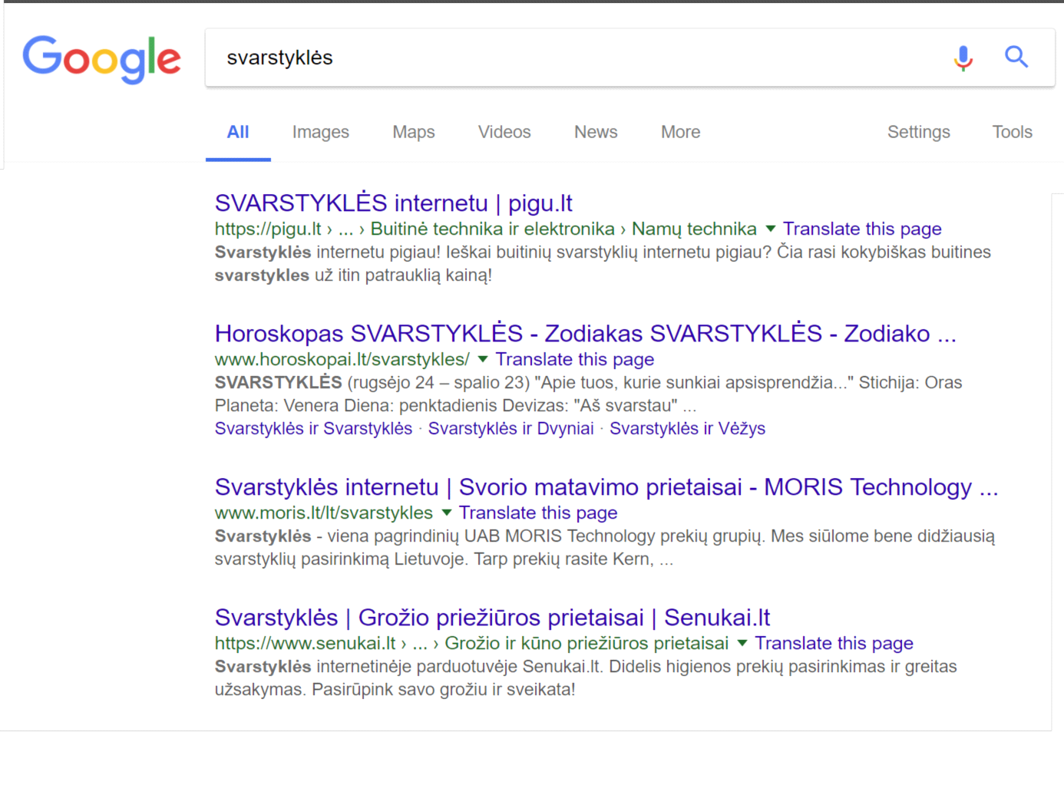Switch to the Images tab
Screen dimensions: 1064x785
pos(321,132)
